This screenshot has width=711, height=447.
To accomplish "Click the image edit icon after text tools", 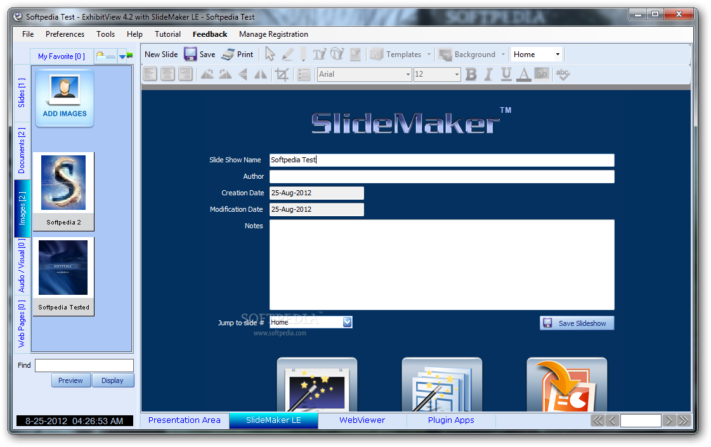I will coord(355,55).
